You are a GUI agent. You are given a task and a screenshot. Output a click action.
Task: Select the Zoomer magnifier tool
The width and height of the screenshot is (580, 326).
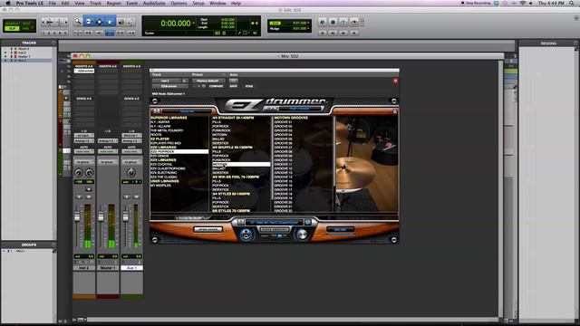pos(78,22)
